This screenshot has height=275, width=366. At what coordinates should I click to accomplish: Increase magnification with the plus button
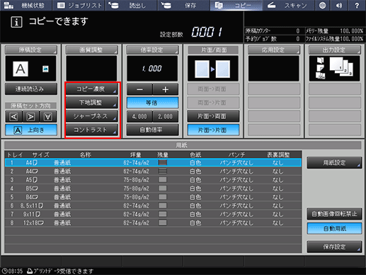[x=166, y=89]
